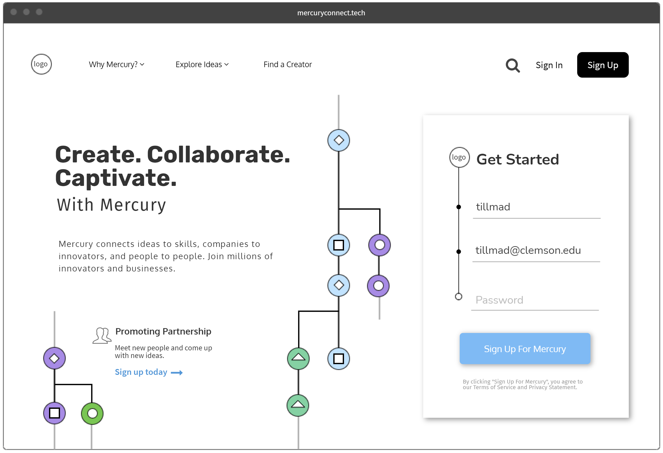The height and width of the screenshot is (453, 663).
Task: Focus the Password input field
Action: click(x=535, y=300)
